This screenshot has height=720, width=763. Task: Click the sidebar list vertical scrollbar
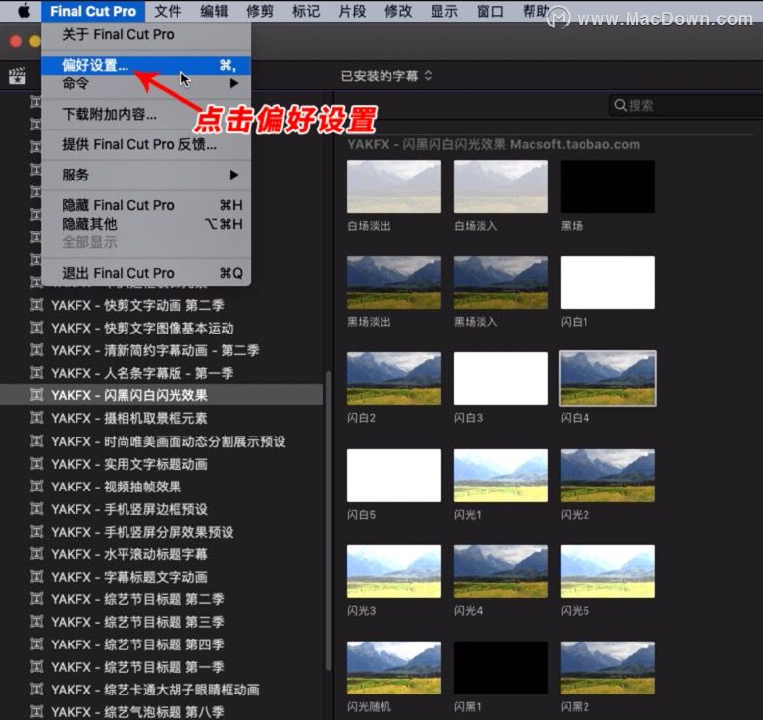[x=329, y=521]
